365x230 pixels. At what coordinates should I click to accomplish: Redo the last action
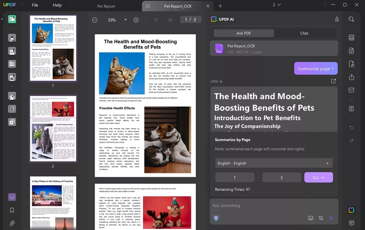coord(351,140)
